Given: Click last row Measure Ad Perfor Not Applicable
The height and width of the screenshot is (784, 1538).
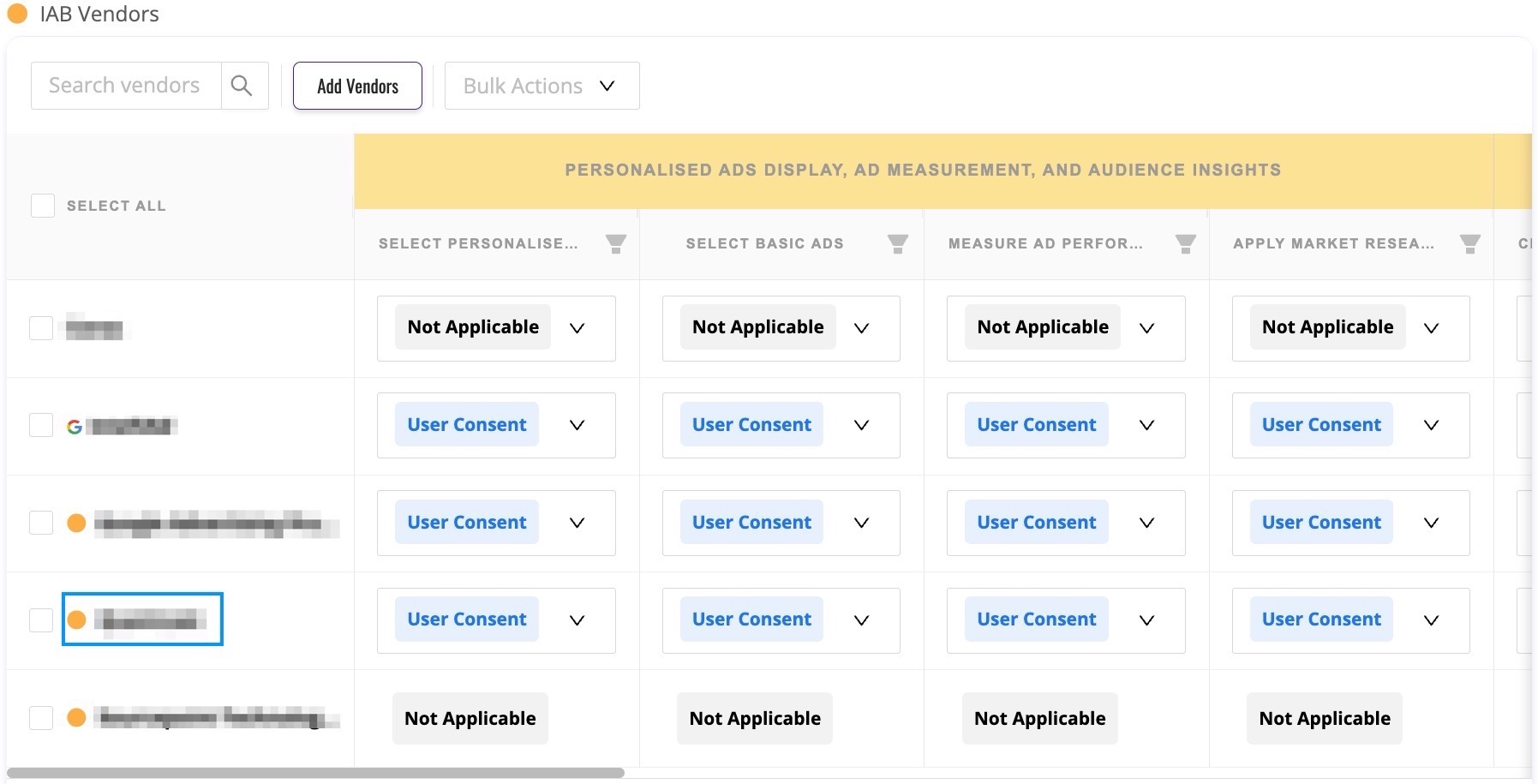Looking at the screenshot, I should pos(1040,718).
